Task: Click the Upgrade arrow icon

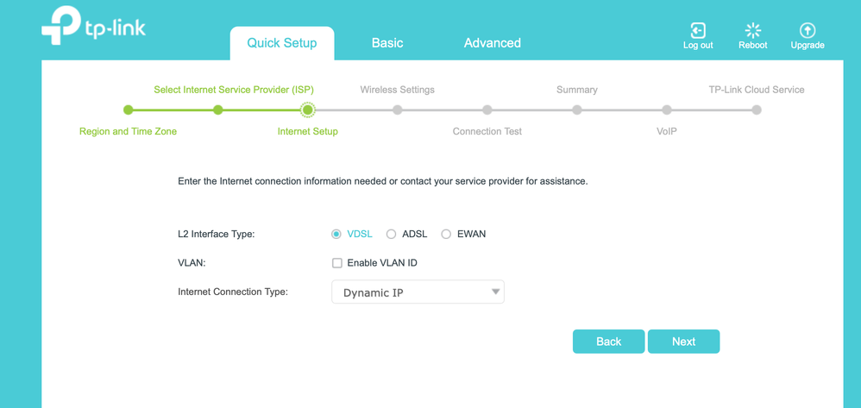Action: point(808,30)
